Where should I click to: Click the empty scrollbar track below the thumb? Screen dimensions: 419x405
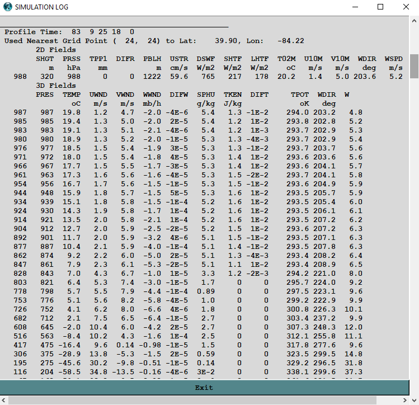click(414, 224)
